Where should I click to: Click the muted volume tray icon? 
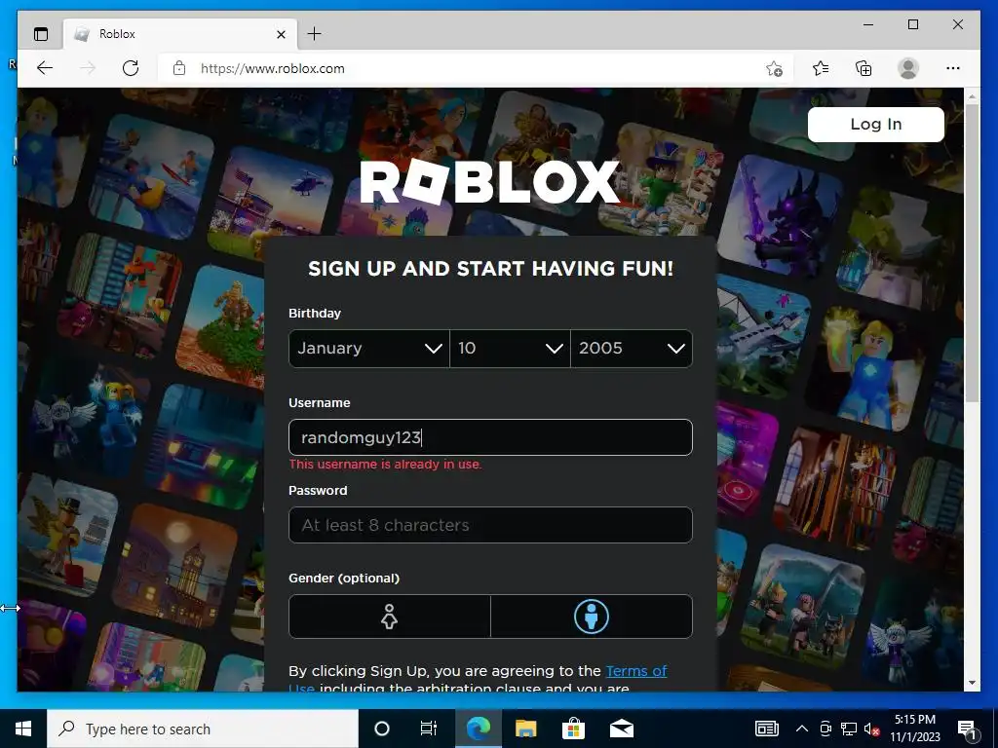coord(872,729)
